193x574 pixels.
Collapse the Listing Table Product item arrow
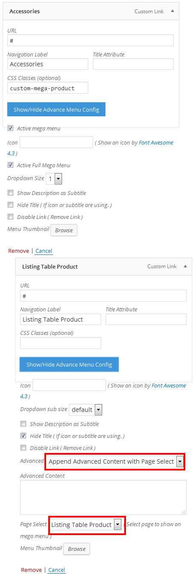tap(185, 266)
